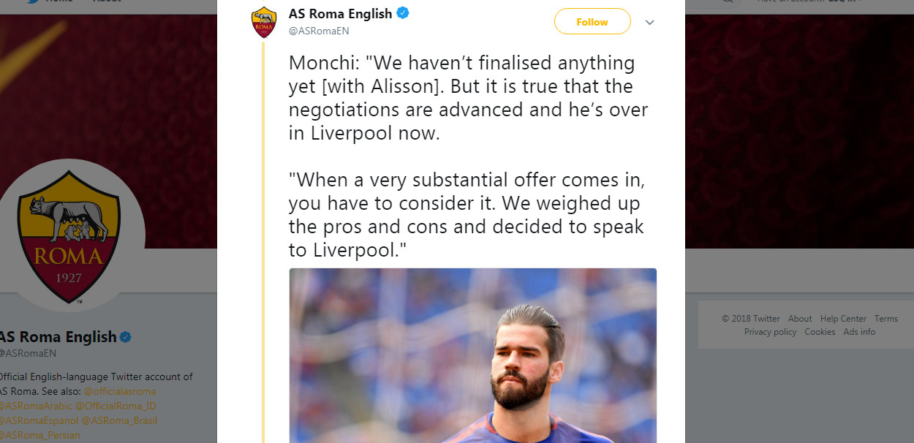Click the Alisson photo in the tweet
Screen dimensions: 914x443
coord(473,358)
